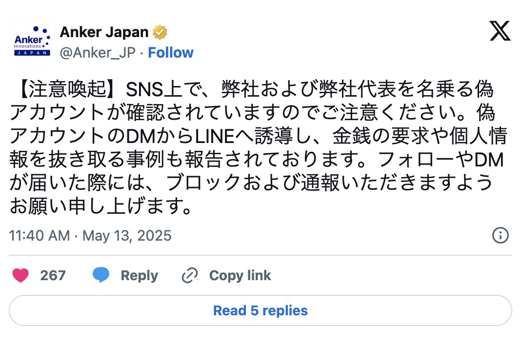Click the gold verified badge next to Anker Japan

pos(160,31)
